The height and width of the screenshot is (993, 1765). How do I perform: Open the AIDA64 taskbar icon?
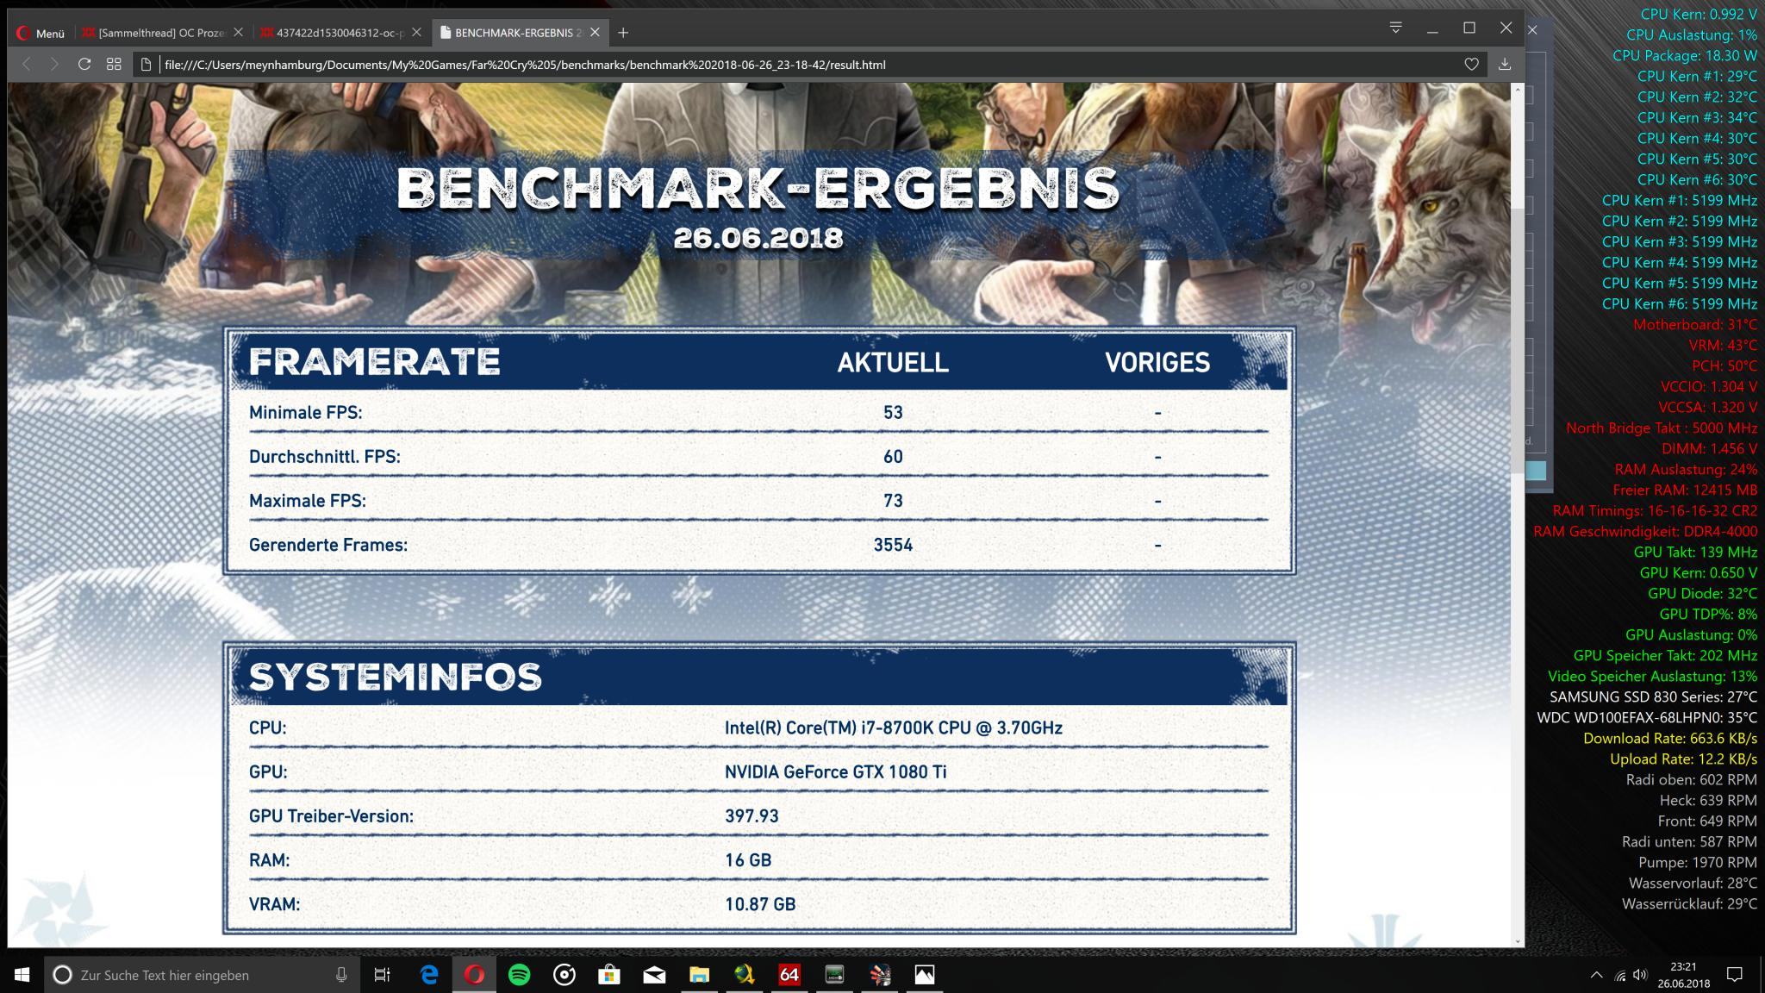[x=789, y=975]
